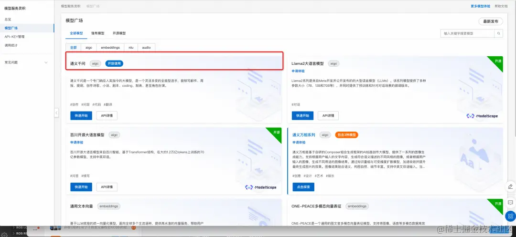This screenshot has width=516, height=237.
Task: Expand the 常见问题 sidebar section
Action: pos(26,62)
